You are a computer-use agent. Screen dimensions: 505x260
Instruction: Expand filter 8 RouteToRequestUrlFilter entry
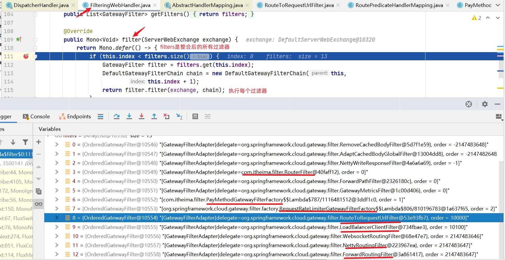pyautogui.click(x=57, y=218)
